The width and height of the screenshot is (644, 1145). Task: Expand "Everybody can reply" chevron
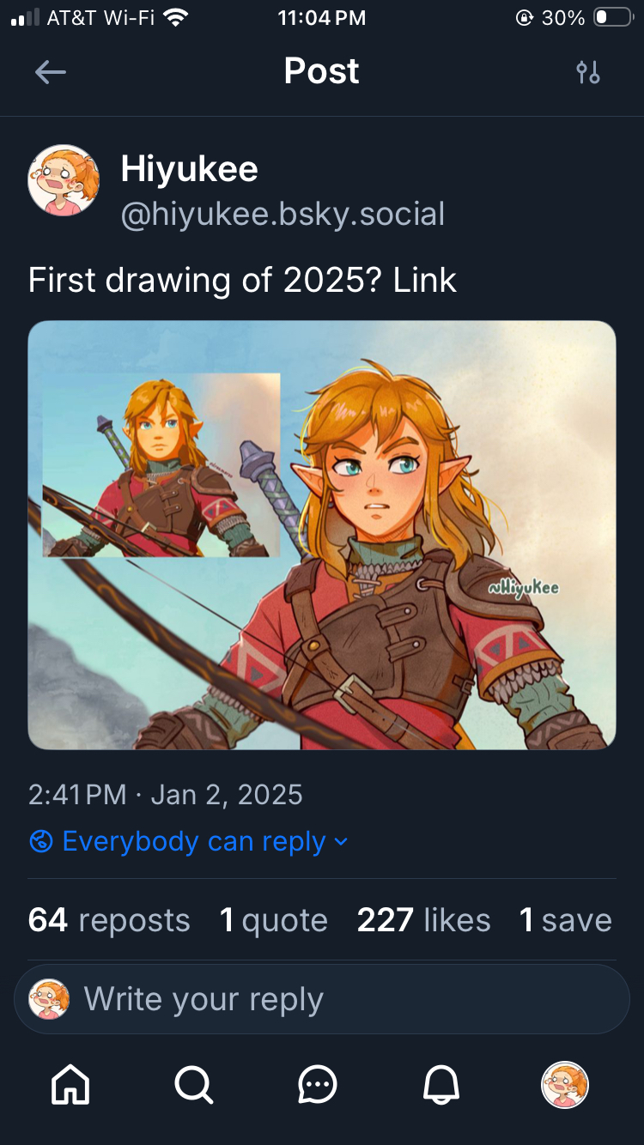click(342, 841)
